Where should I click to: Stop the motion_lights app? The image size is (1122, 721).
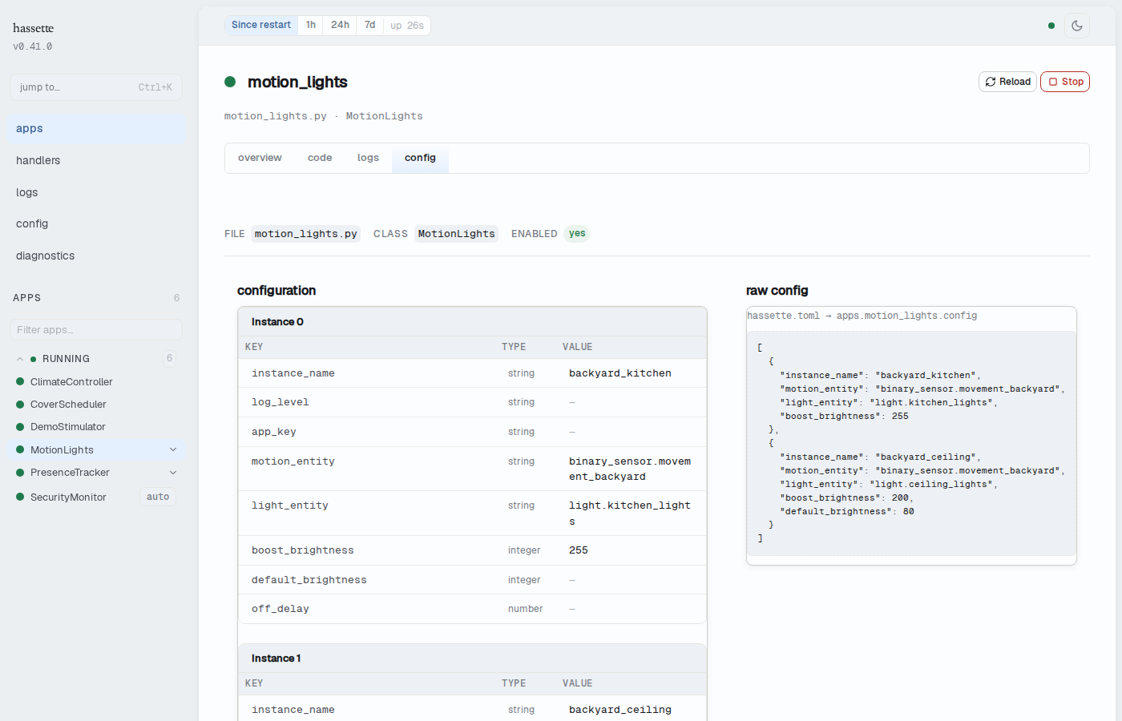[1065, 82]
